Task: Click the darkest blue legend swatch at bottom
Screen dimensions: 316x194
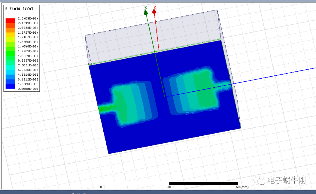Action: coord(10,86)
